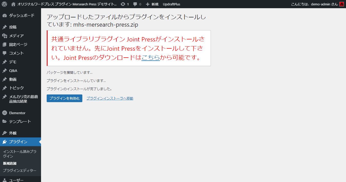Click the update count 1
This screenshot has height=182, width=346.
[128, 4]
